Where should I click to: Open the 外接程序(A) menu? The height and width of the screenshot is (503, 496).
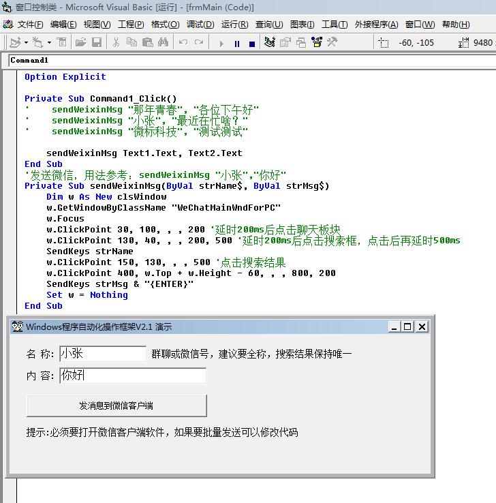(376, 25)
